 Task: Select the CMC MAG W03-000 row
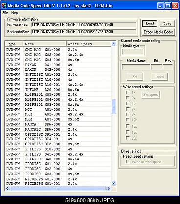coord(58,60)
